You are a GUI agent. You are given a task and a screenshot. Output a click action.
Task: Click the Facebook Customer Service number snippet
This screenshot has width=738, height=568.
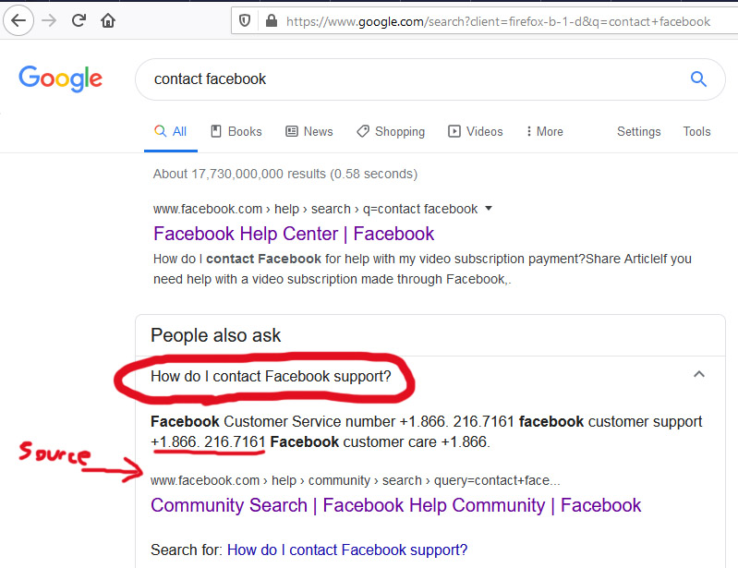pyautogui.click(x=427, y=431)
